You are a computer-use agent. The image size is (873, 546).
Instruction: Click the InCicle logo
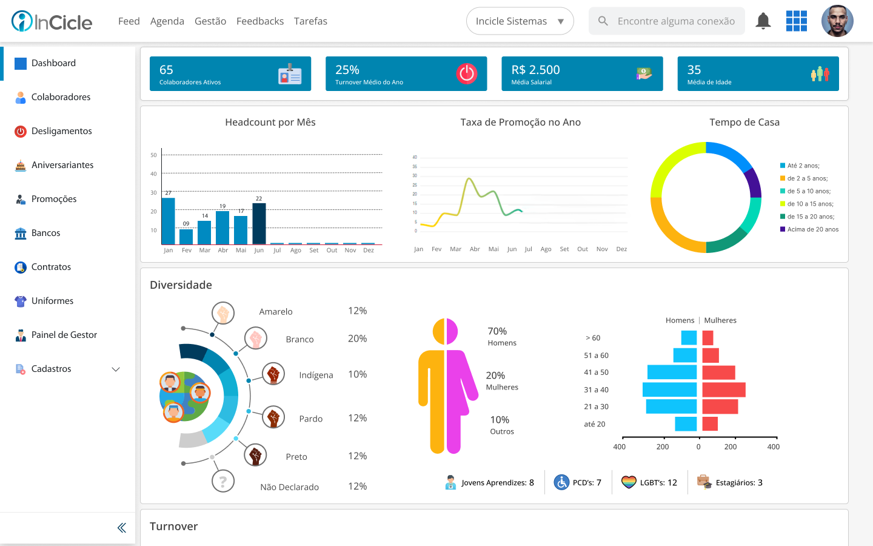(52, 22)
